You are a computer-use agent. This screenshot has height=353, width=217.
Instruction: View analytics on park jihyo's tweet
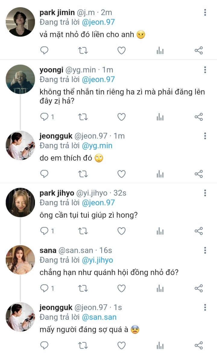[x=160, y=231]
